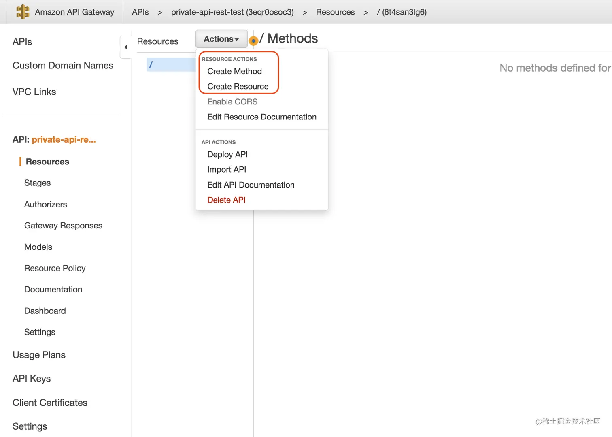612x437 pixels.
Task: Click the API ACTIONS menu heading
Action: 219,142
